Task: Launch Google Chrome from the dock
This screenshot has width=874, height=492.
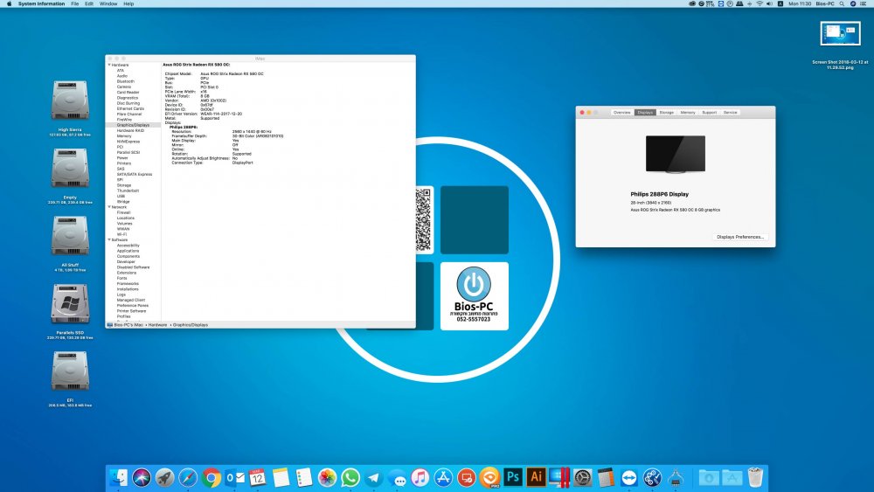Action: click(212, 477)
